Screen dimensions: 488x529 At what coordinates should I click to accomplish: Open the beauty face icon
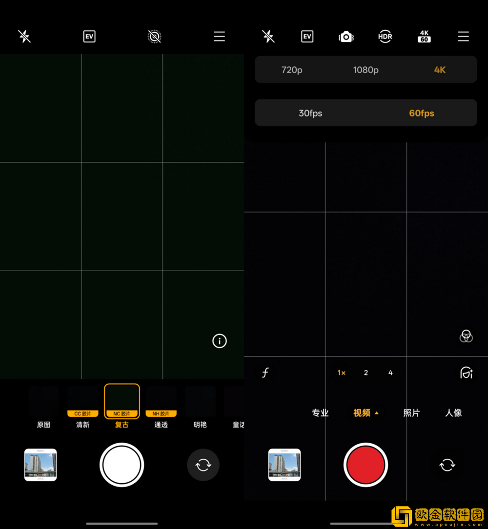pyautogui.click(x=466, y=373)
